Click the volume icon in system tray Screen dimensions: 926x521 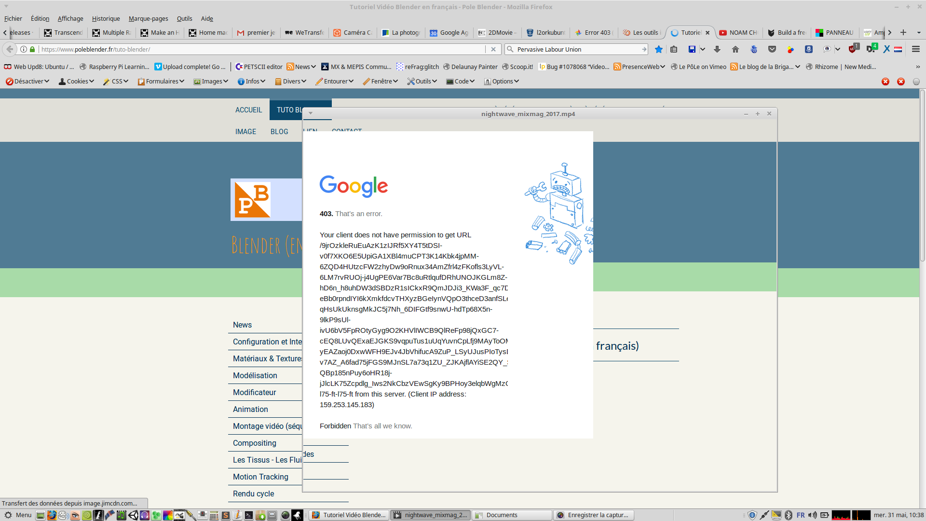click(813, 515)
